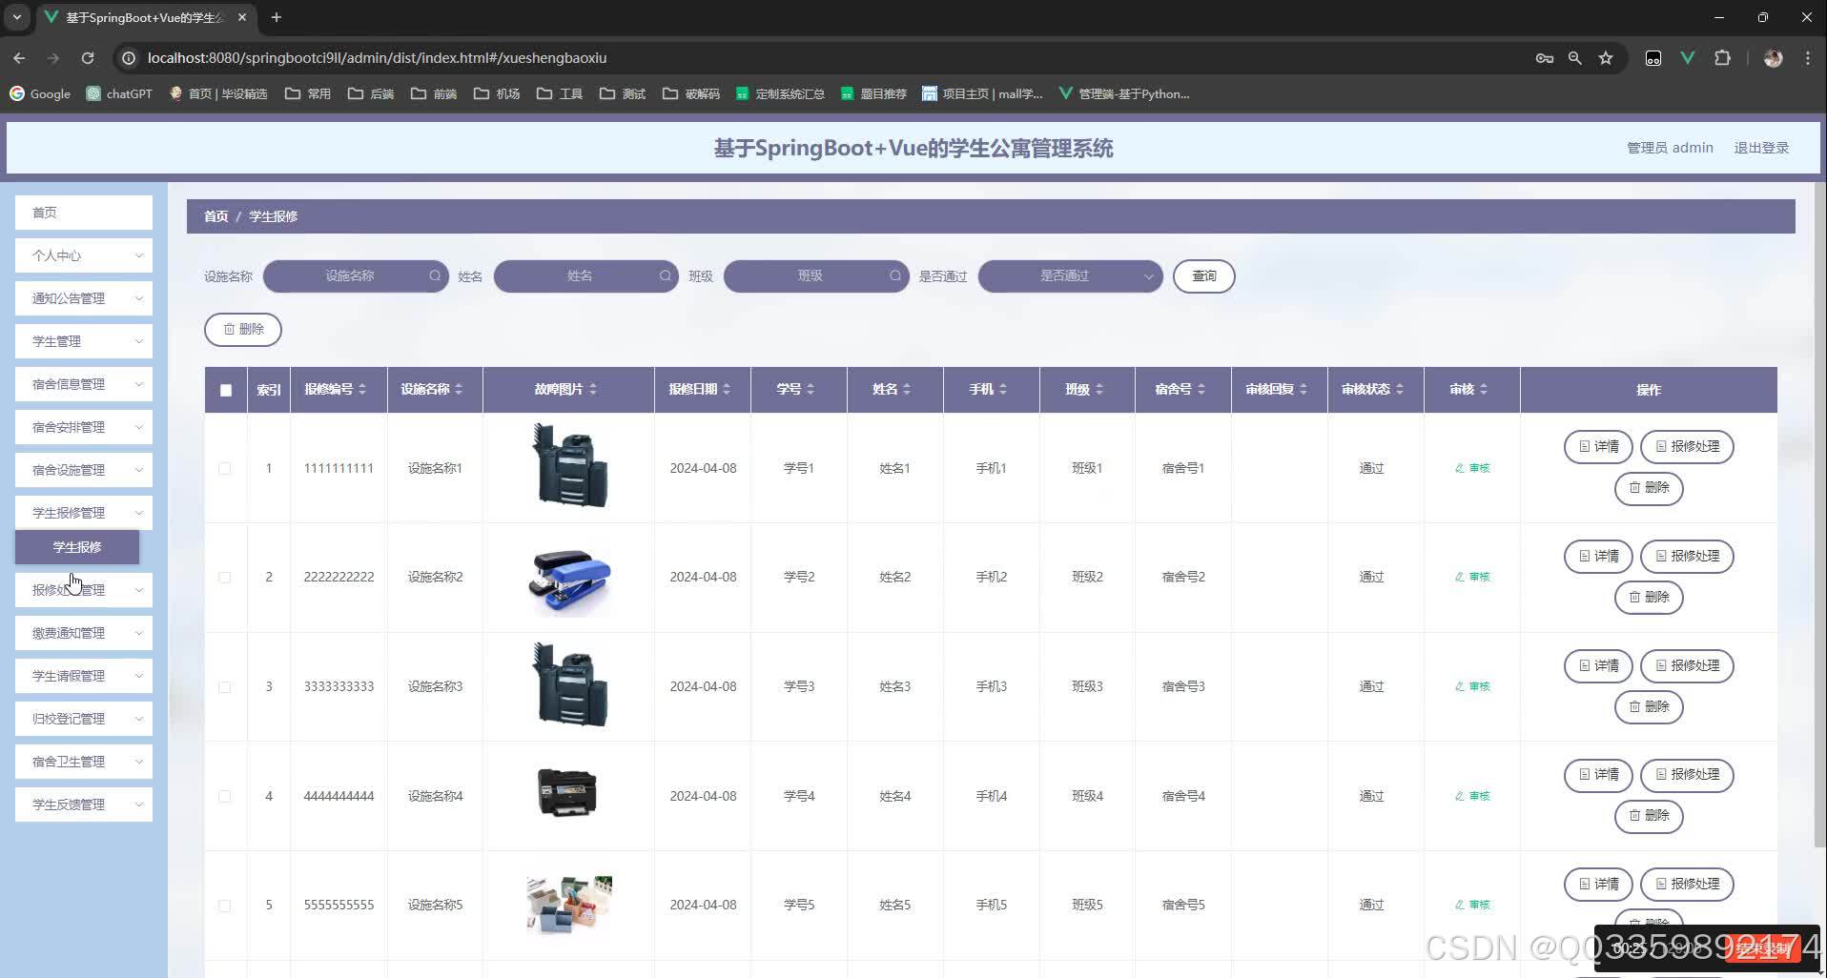Click the 审核 edit icon in row 3
The width and height of the screenshot is (1827, 978).
1471,686
